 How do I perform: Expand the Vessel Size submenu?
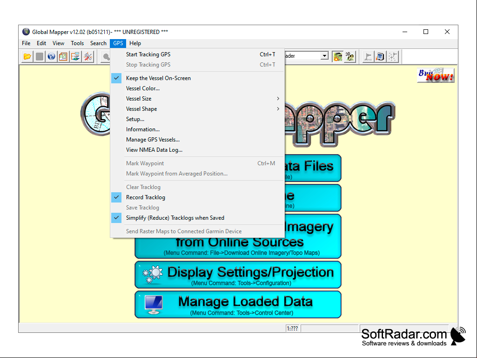(x=197, y=99)
